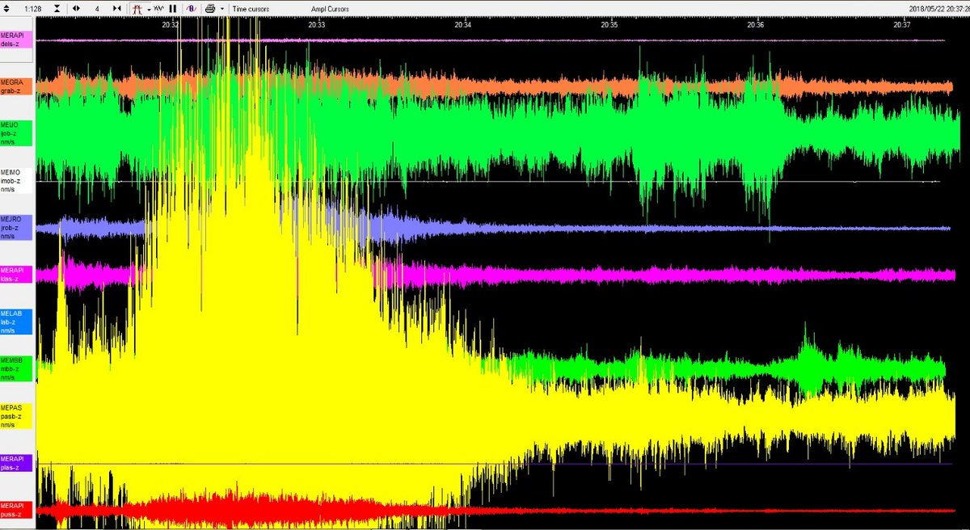Image resolution: width=970 pixels, height=530 pixels.
Task: Select the MEGRA grab-z orange channel label
Action: 16,86
